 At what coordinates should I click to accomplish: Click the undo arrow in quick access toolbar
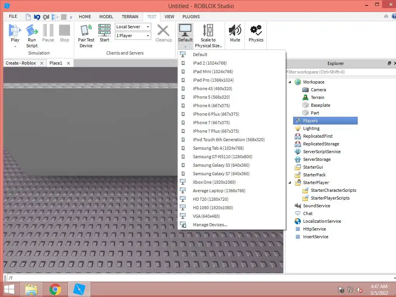37,17
